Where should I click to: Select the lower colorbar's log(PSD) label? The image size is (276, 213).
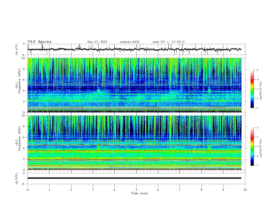(261, 148)
